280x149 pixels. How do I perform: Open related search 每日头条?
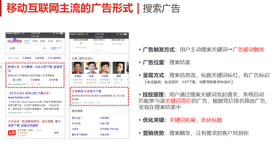click(x=76, y=118)
